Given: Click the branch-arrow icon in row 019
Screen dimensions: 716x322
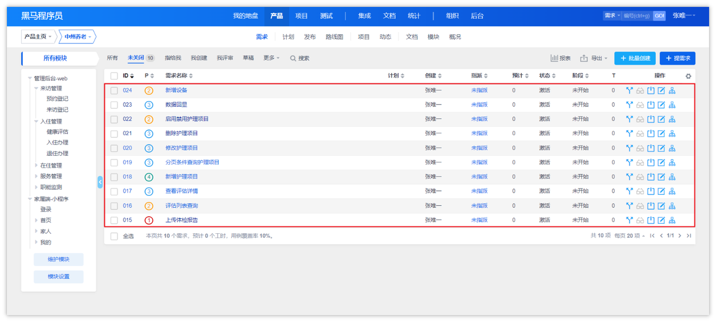Looking at the screenshot, I should click(629, 162).
